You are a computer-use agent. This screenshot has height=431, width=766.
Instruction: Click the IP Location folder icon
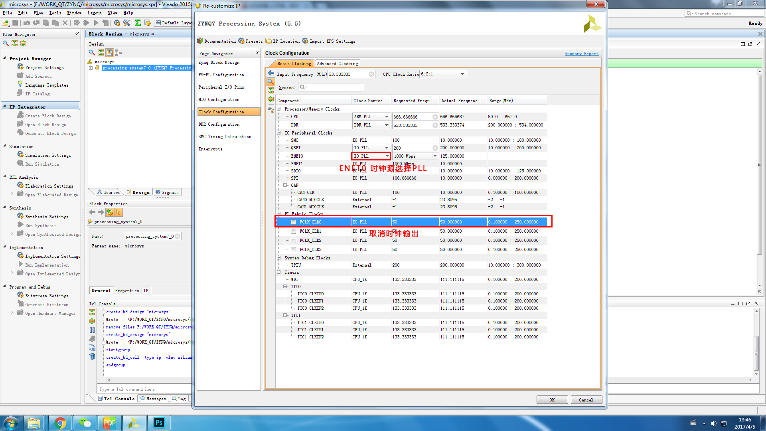tap(269, 41)
